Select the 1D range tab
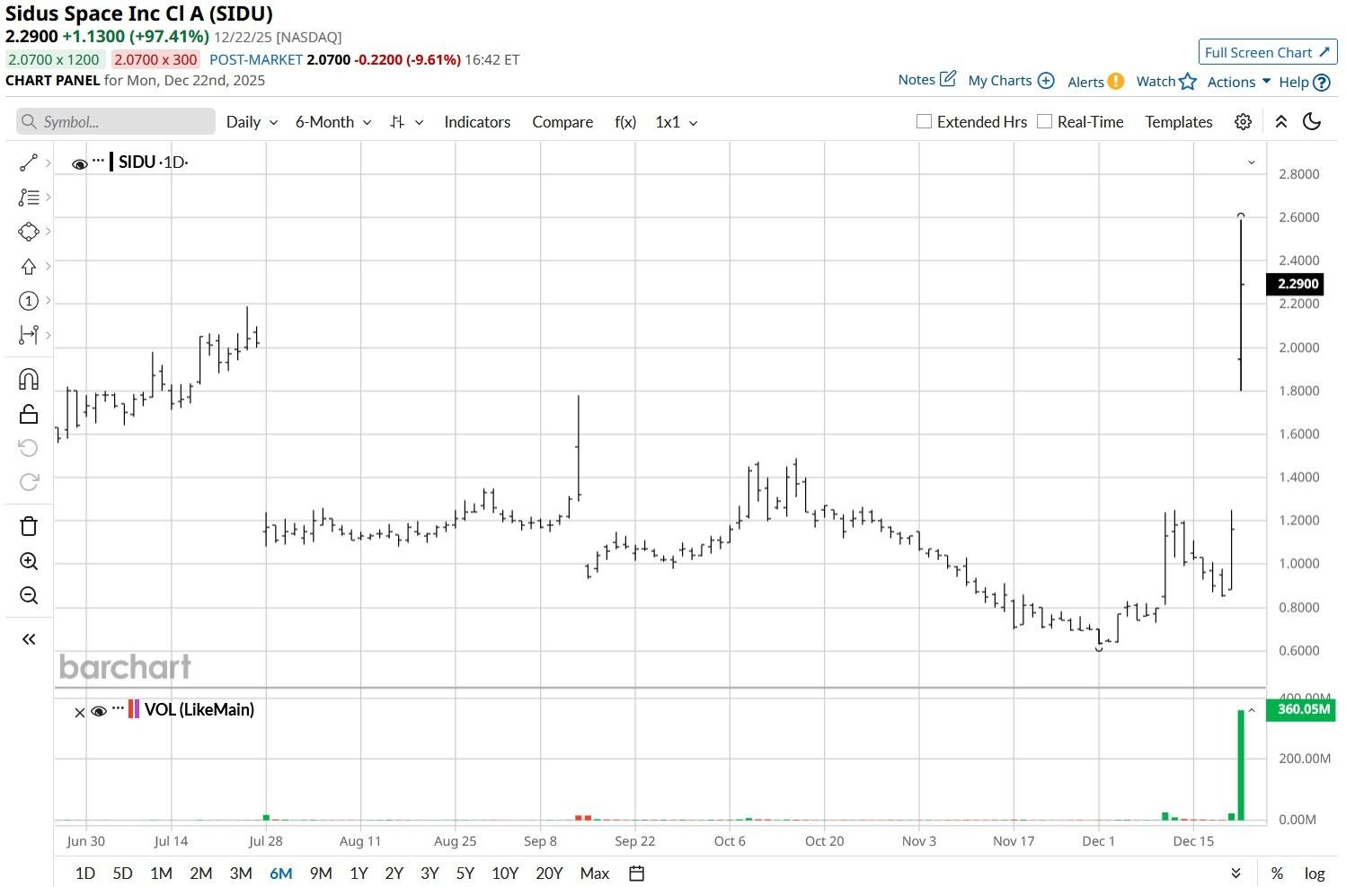This screenshot has height=887, width=1346. pyautogui.click(x=85, y=874)
